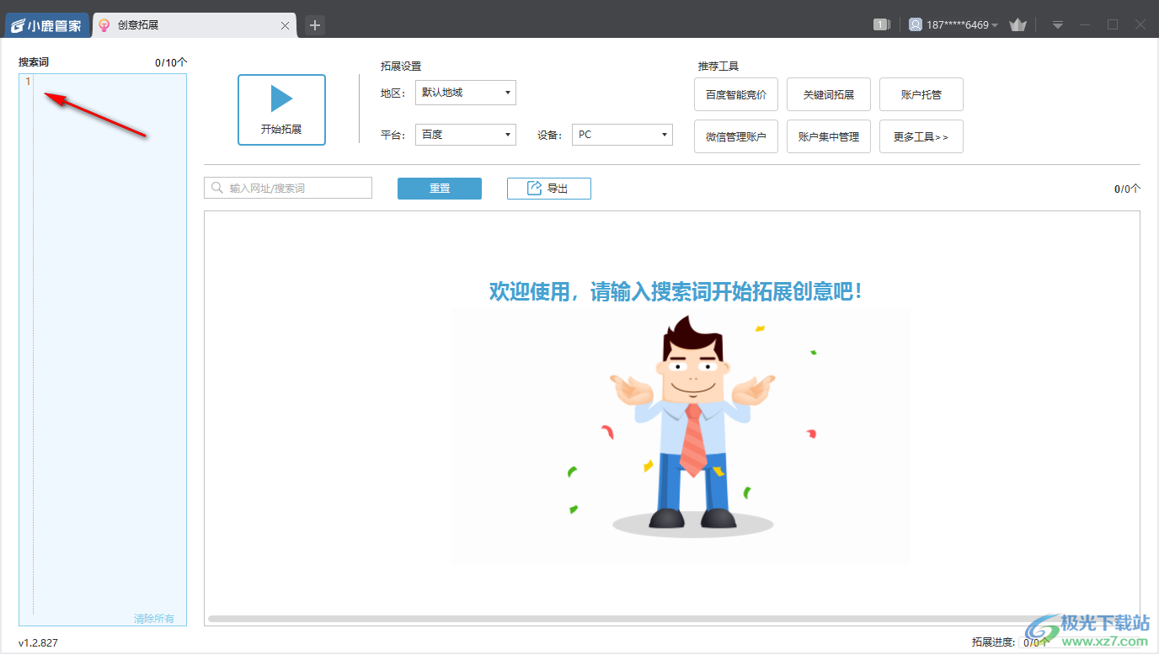Viewport: 1159px width, 655px height.
Task: Click the 重置 button
Action: (440, 189)
